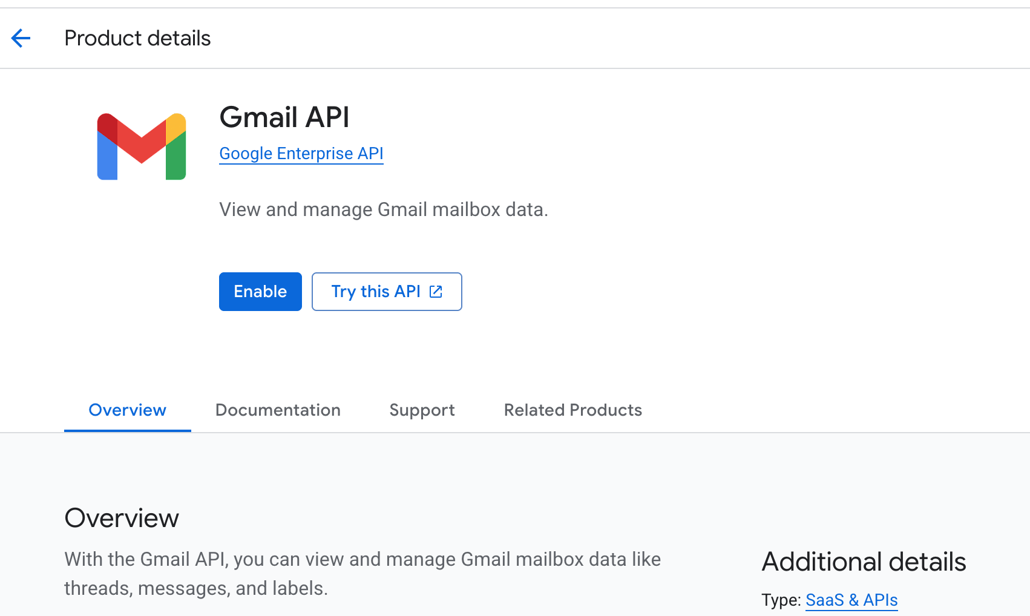Viewport: 1030px width, 616px height.
Task: Click the Additional details heading
Action: (x=864, y=562)
